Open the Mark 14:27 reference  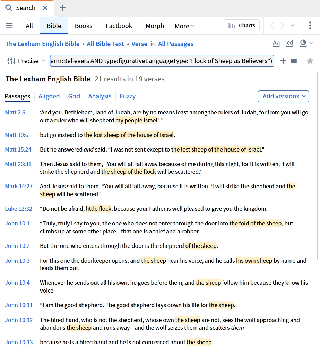[x=19, y=186]
